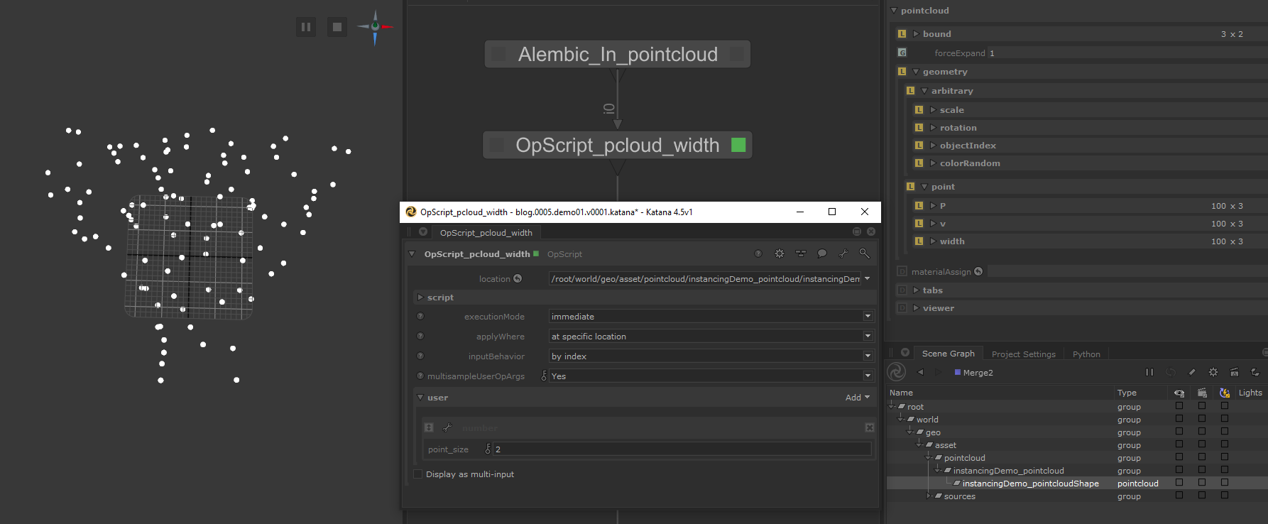Click the magnifier search icon in parameters header
Viewport: 1268px width, 524px height.
[x=864, y=253]
